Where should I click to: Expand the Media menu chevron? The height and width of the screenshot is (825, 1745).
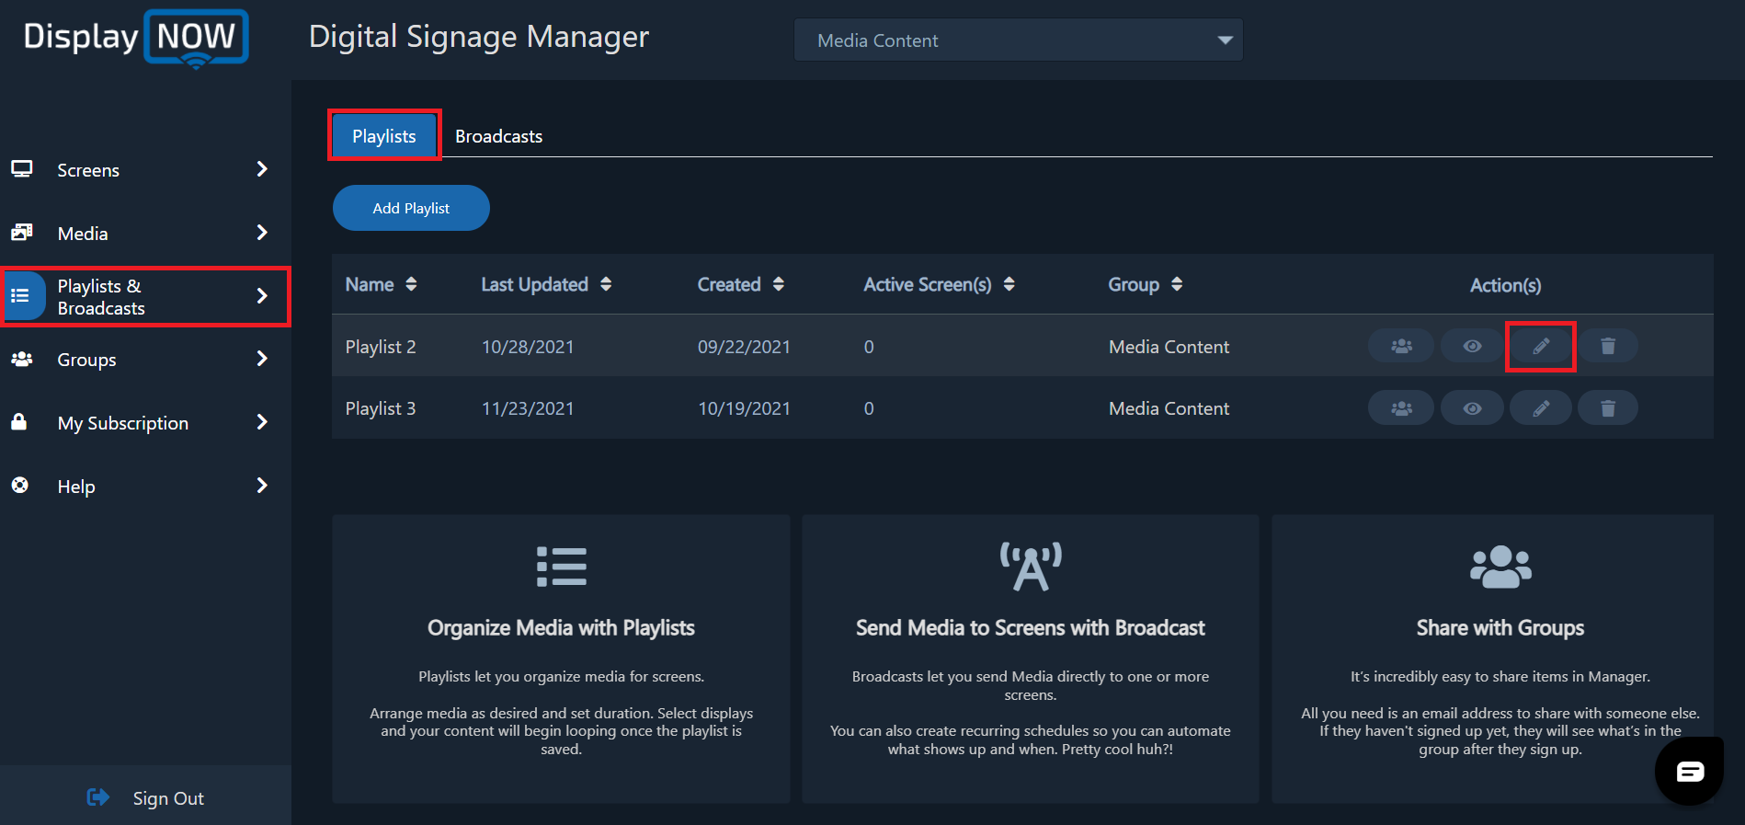click(262, 233)
